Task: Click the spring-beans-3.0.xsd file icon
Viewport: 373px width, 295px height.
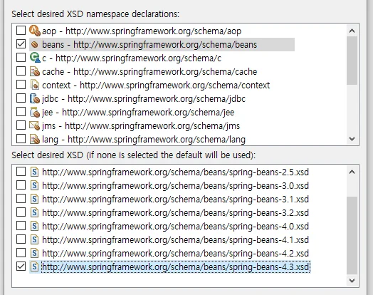Action: click(x=34, y=185)
